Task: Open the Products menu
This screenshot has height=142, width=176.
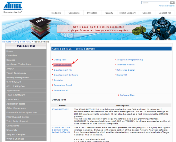Action: [56, 13]
